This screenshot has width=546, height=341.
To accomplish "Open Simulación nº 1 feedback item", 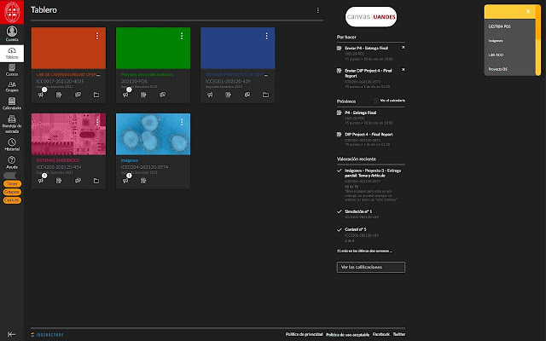I will tap(358, 211).
